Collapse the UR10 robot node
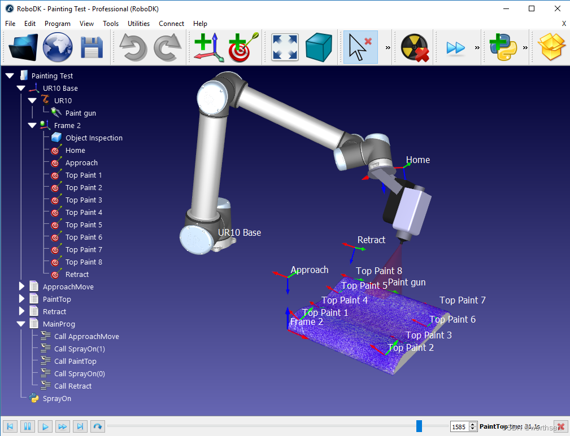 tap(32, 100)
